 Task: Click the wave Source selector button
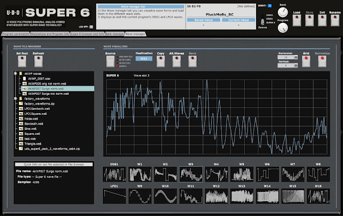[x=110, y=61]
